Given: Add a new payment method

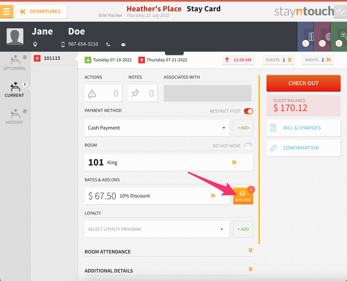Looking at the screenshot, I should 243,128.
